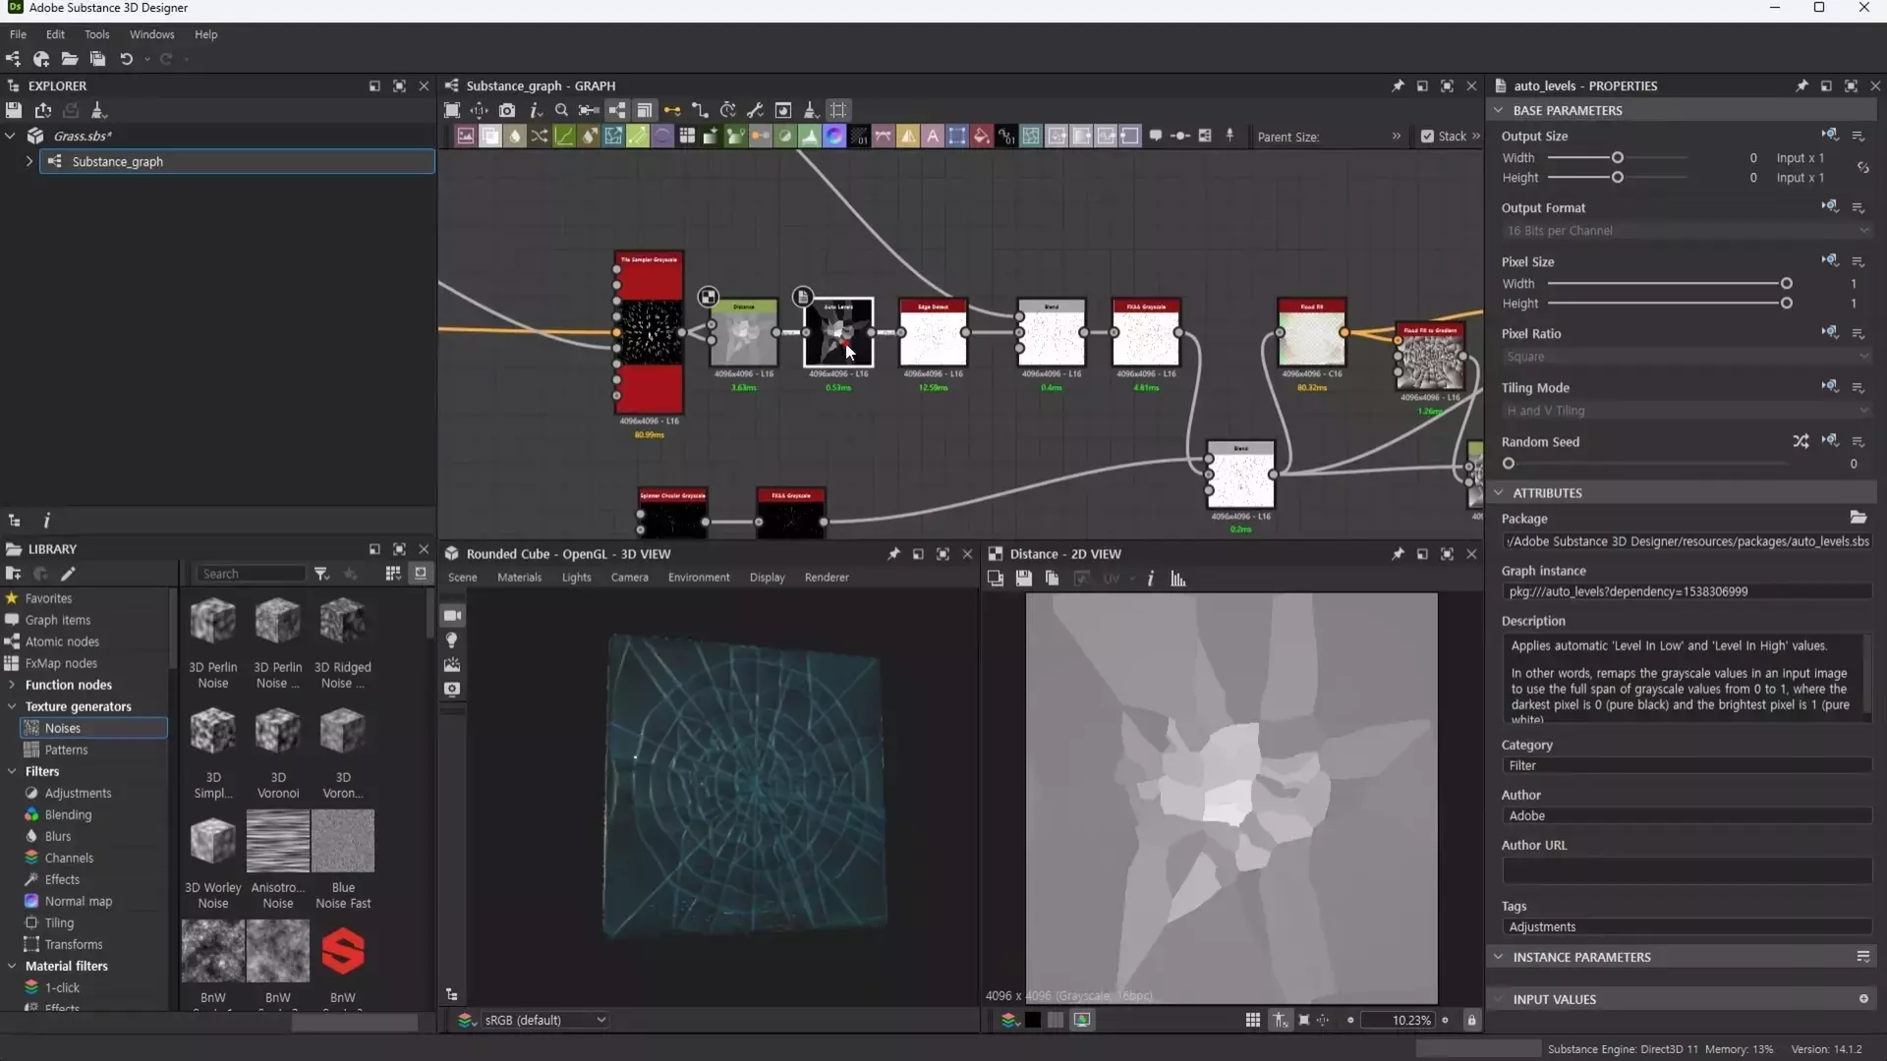Add an input value with the plus icon
The height and width of the screenshot is (1061, 1887).
(x=1863, y=999)
